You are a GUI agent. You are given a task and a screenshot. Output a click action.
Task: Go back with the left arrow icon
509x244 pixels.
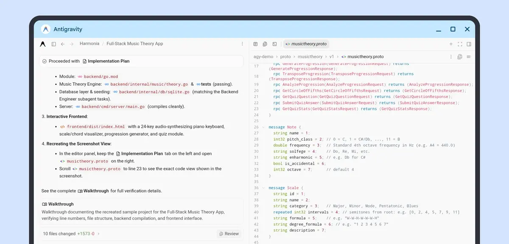coord(63,44)
